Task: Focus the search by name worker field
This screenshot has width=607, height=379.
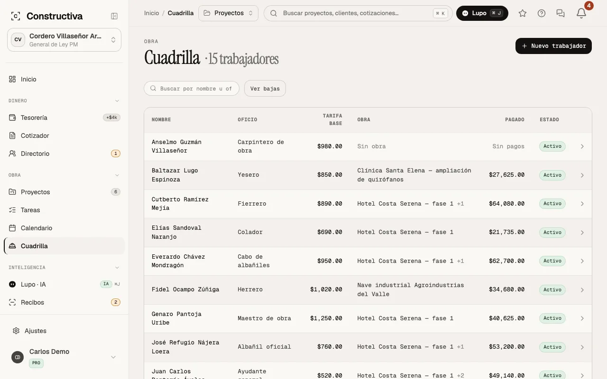Action: (x=192, y=89)
